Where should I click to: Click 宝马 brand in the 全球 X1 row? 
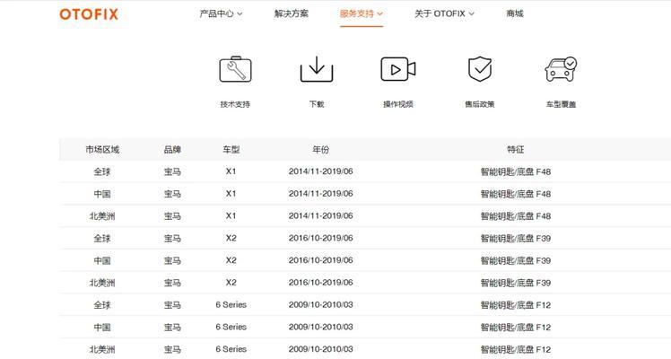click(172, 171)
